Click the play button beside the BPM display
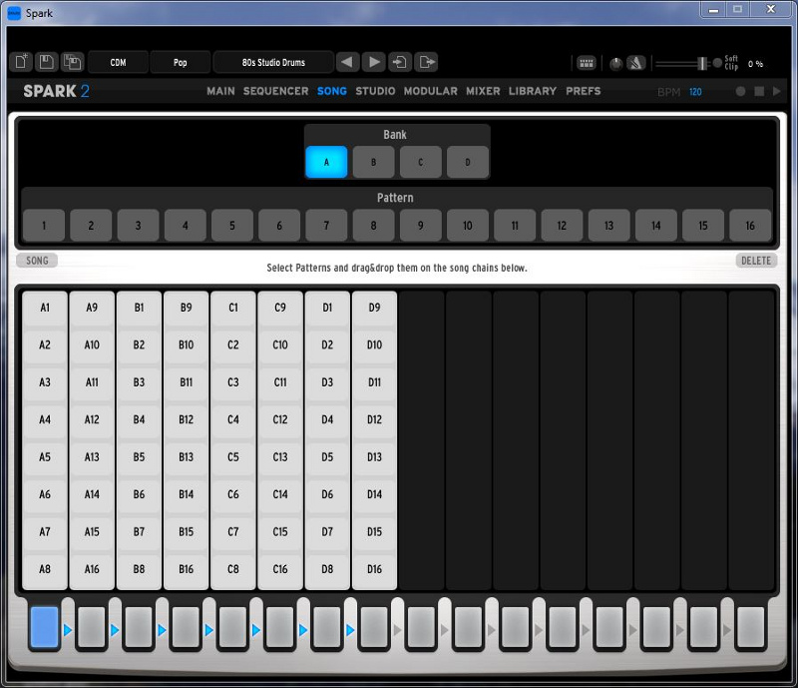Viewport: 798px width, 688px height. coord(776,91)
